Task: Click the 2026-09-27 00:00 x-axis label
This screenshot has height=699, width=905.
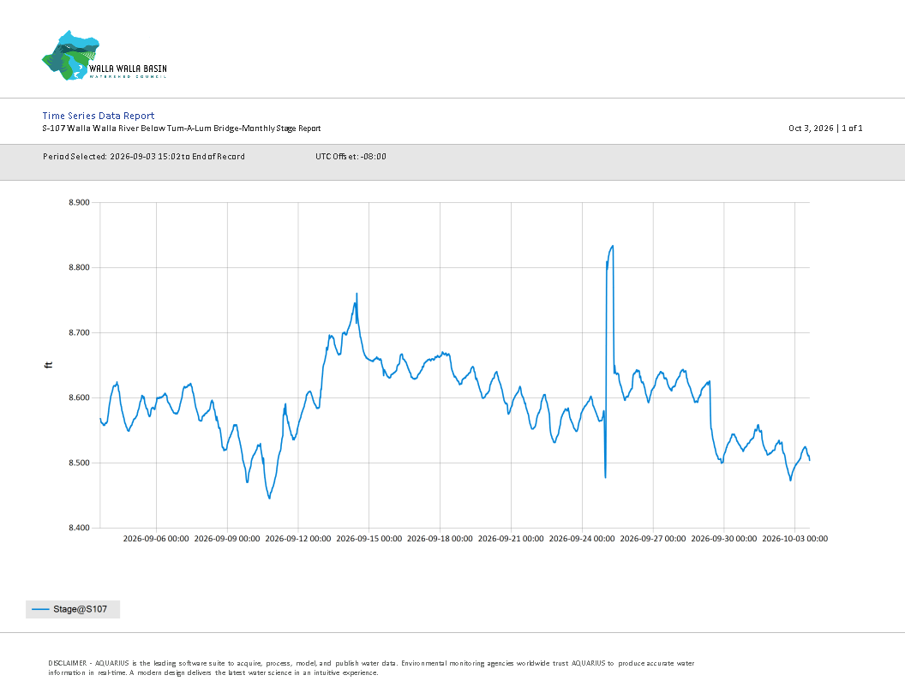Action: click(653, 539)
